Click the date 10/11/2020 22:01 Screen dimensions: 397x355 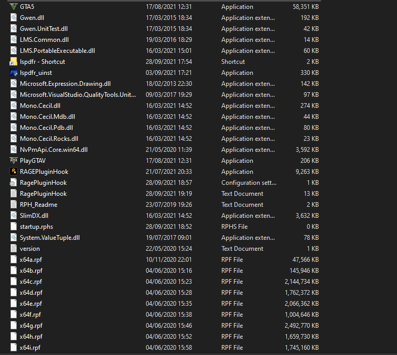(x=169, y=260)
